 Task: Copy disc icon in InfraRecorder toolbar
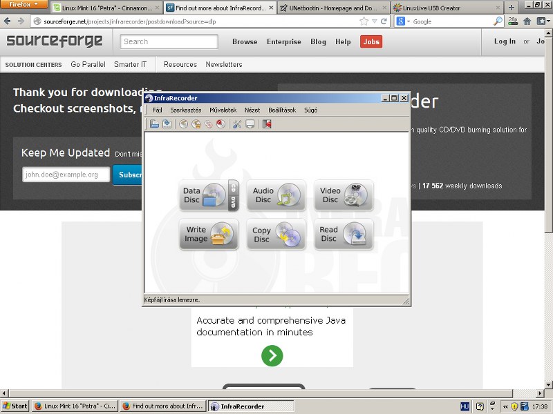click(x=209, y=124)
